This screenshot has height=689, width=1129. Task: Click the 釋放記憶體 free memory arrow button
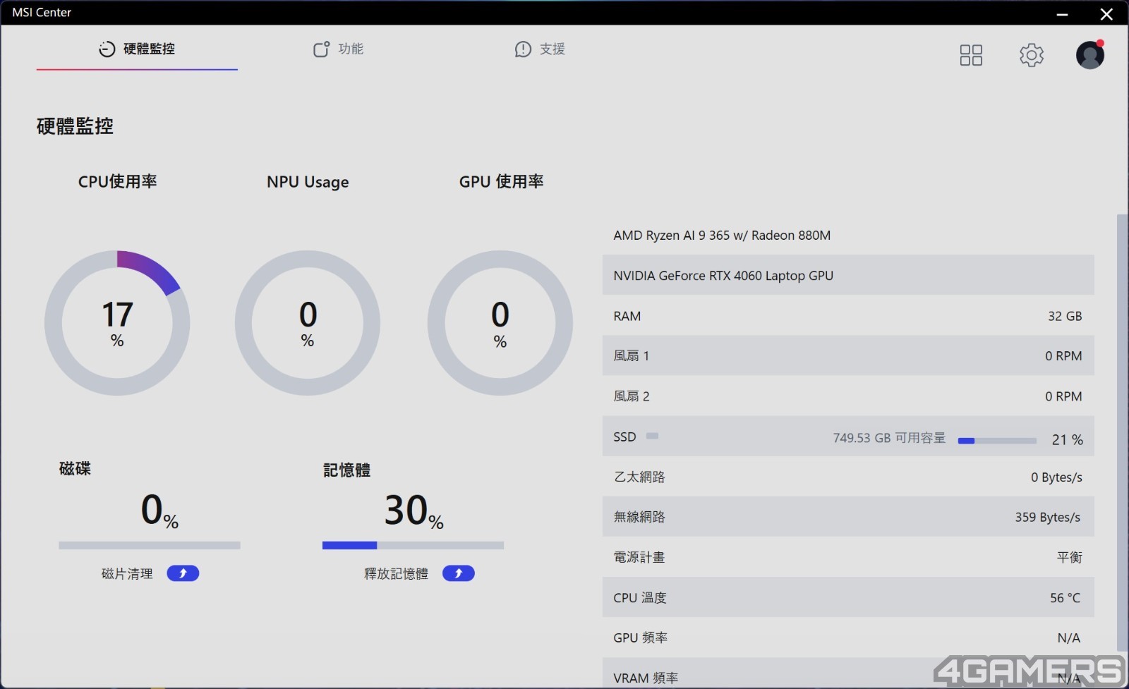coord(459,573)
